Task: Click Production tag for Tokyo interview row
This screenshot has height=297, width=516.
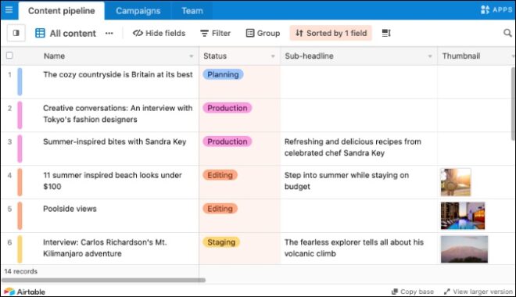Action: (x=227, y=108)
